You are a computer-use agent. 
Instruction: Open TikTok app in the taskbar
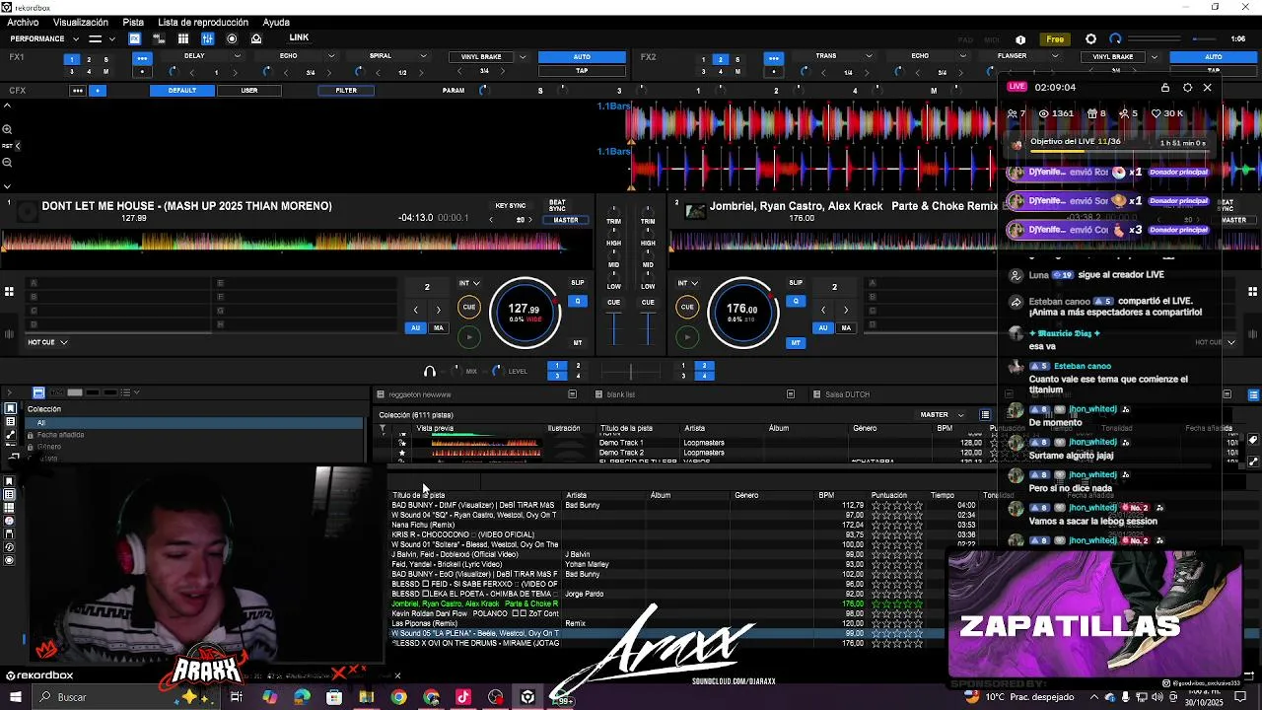click(463, 697)
